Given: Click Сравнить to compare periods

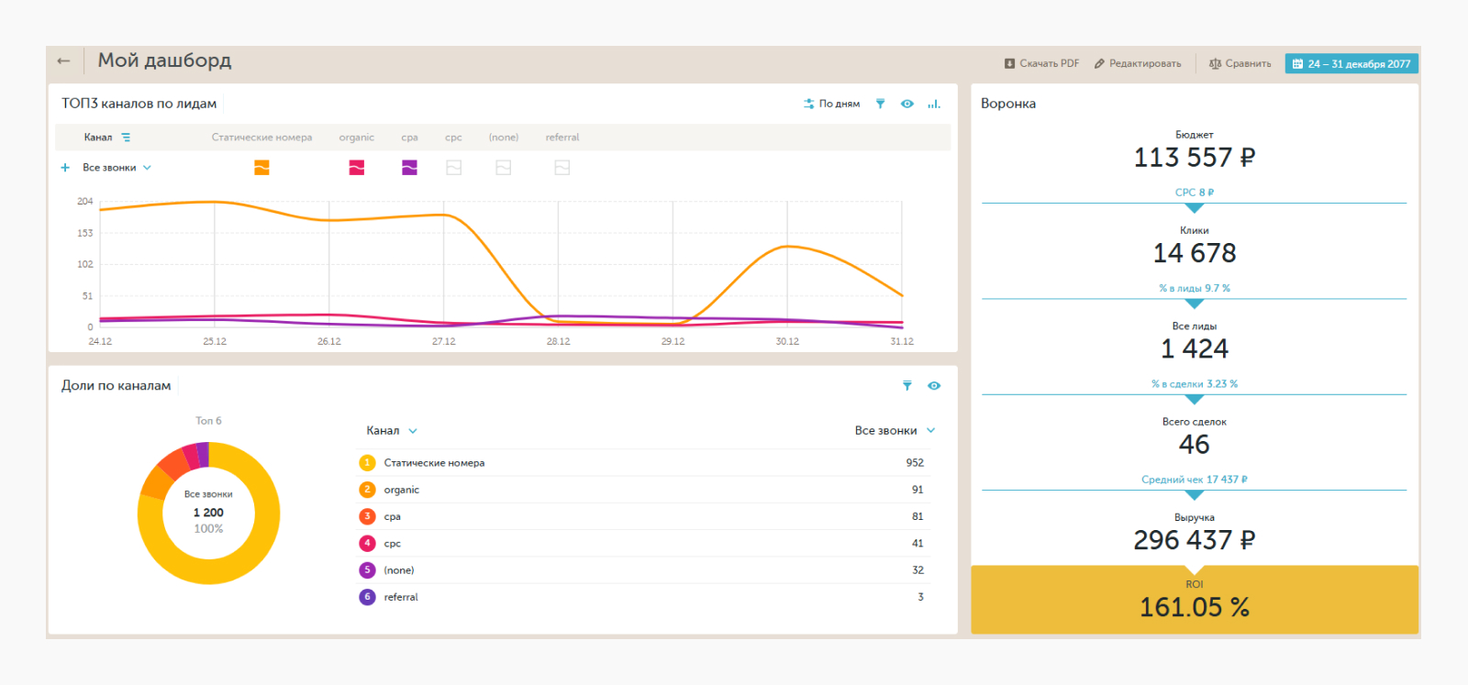Looking at the screenshot, I should [x=1240, y=63].
